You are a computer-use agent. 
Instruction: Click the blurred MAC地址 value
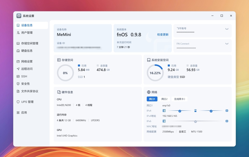pos(171,126)
